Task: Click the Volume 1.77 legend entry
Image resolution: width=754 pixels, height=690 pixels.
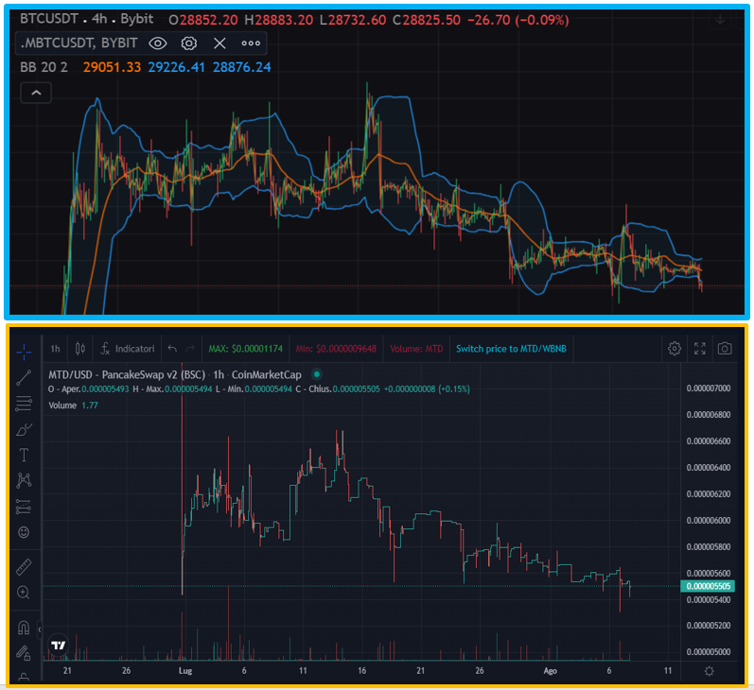Action: (x=73, y=405)
